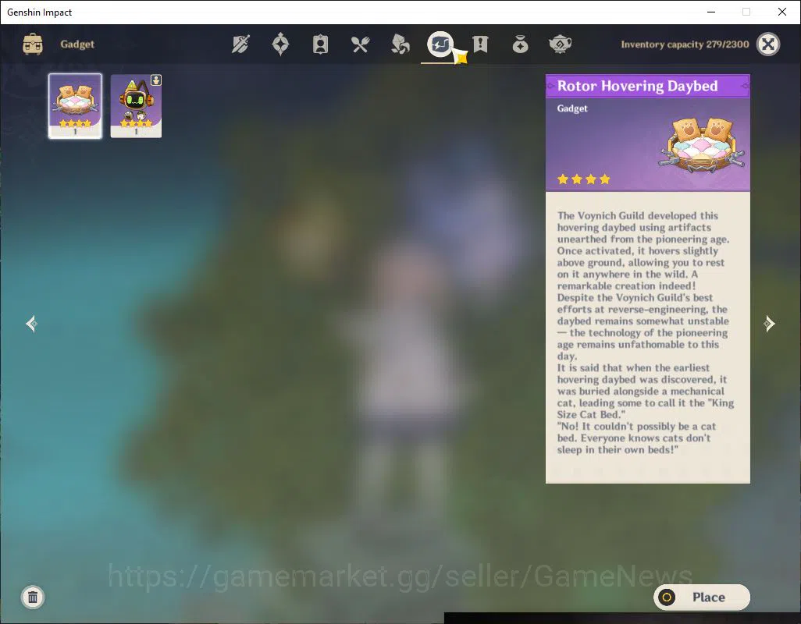Open the Artifacts inventory tab
This screenshot has width=801, height=624.
pyautogui.click(x=280, y=44)
